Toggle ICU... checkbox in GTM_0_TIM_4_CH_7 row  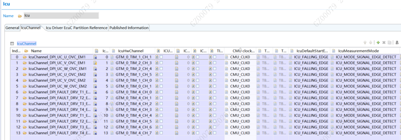[x=161, y=133]
